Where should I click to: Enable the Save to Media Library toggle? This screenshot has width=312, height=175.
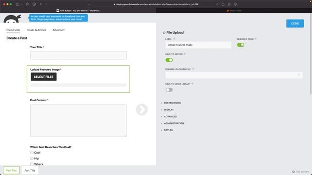[x=169, y=89]
